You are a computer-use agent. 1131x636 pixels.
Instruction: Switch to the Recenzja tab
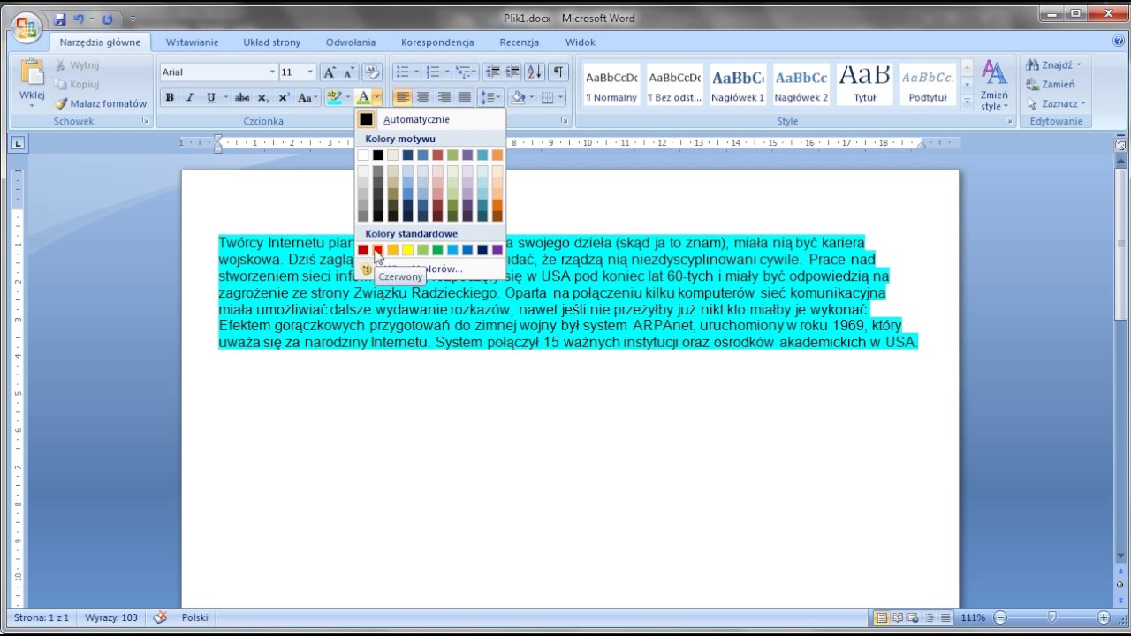click(x=519, y=42)
